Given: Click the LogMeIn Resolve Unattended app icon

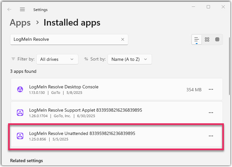Looking at the screenshot, I should pyautogui.click(x=20, y=136).
